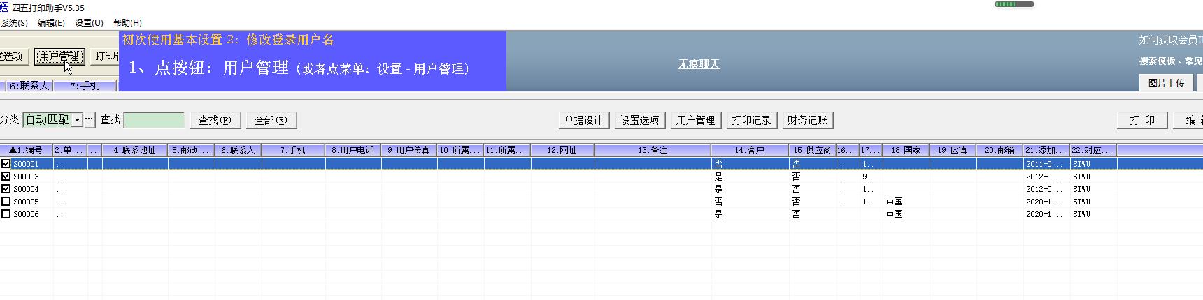
Task: Check the checkbox for row S00006
Action: tap(6, 214)
